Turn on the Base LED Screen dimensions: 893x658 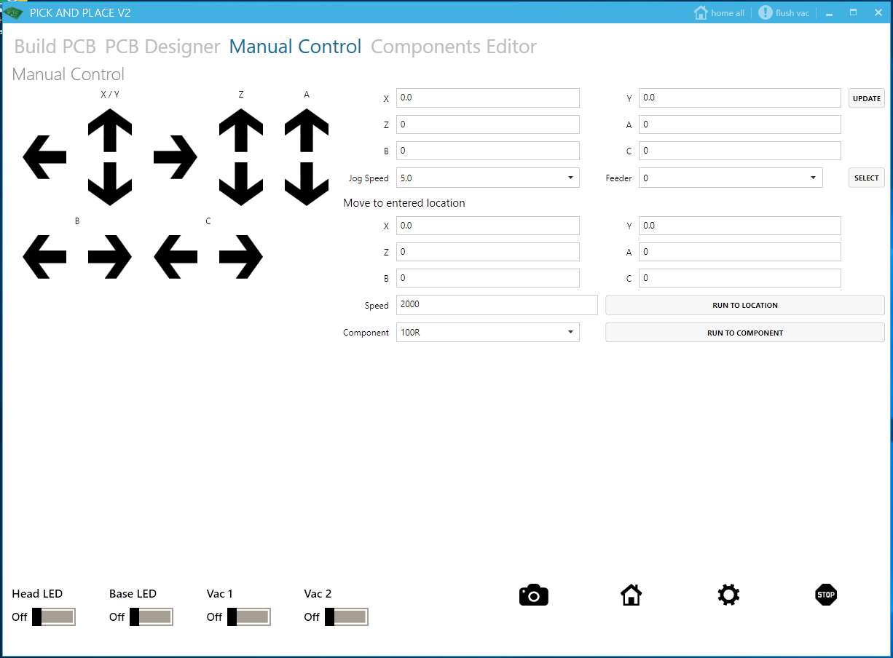tap(152, 617)
